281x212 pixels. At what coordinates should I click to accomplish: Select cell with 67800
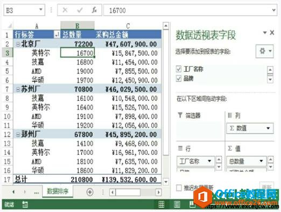click(x=78, y=134)
